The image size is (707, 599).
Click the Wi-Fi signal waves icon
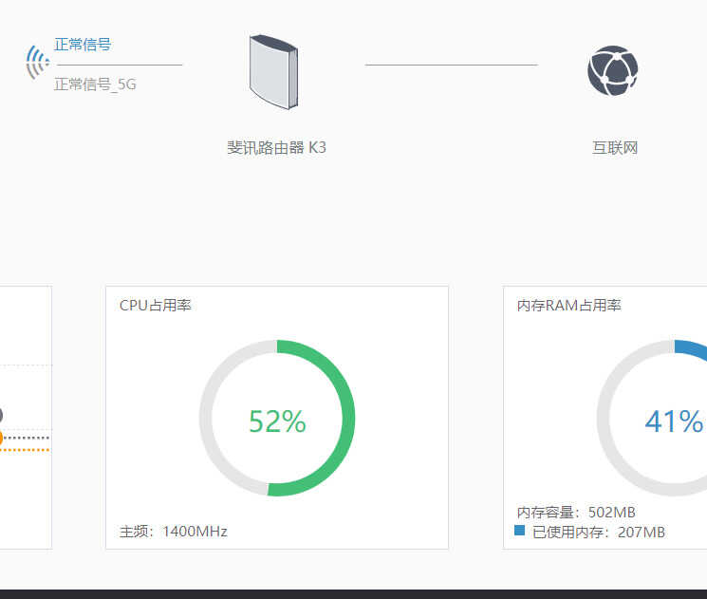[37, 63]
